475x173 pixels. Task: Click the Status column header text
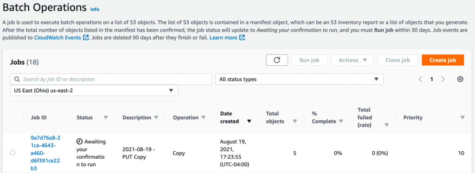(84, 117)
